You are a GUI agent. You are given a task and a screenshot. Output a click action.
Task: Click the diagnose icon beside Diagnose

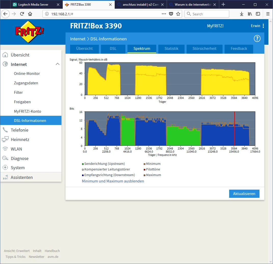(5, 158)
